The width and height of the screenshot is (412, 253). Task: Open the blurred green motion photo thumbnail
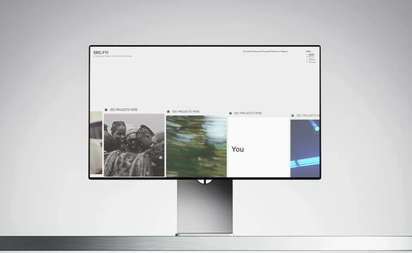tap(197, 146)
